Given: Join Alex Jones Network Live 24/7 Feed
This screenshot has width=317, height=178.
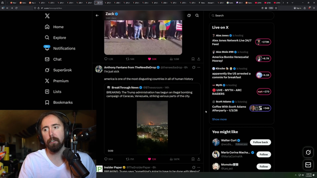Looking at the screenshot, I should tap(232, 42).
